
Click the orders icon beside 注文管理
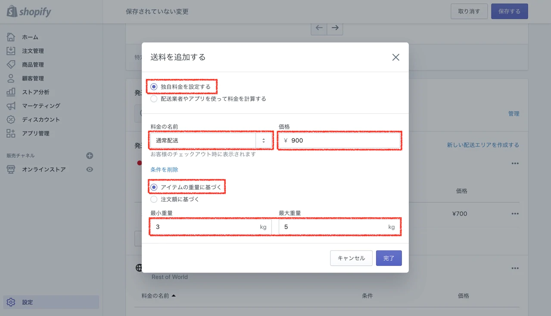pyautogui.click(x=11, y=51)
